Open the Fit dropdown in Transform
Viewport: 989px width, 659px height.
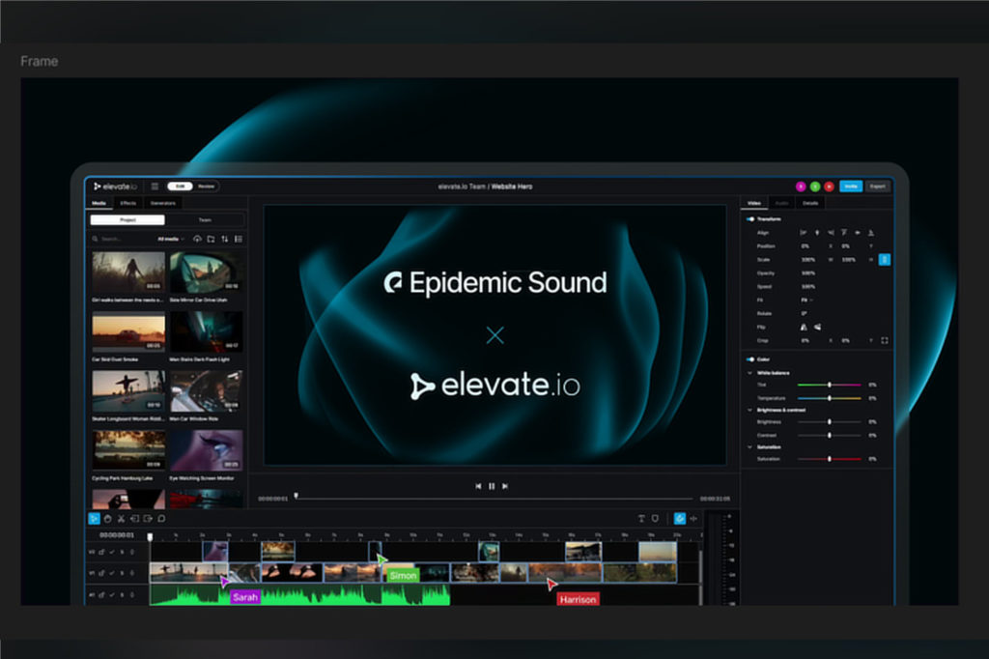point(806,300)
